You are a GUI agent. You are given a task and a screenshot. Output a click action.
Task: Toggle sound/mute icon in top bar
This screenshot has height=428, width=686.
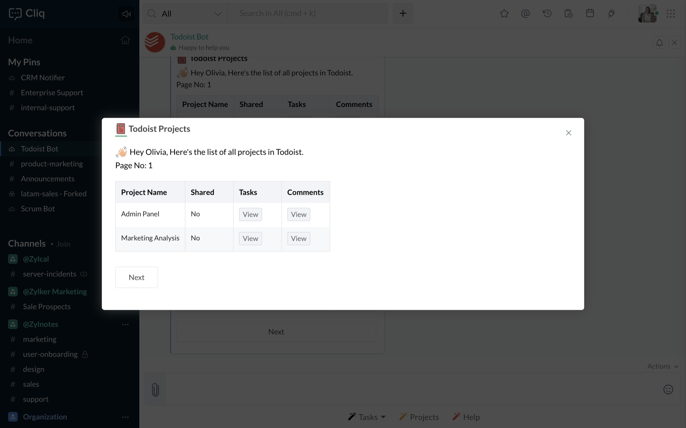tap(127, 13)
